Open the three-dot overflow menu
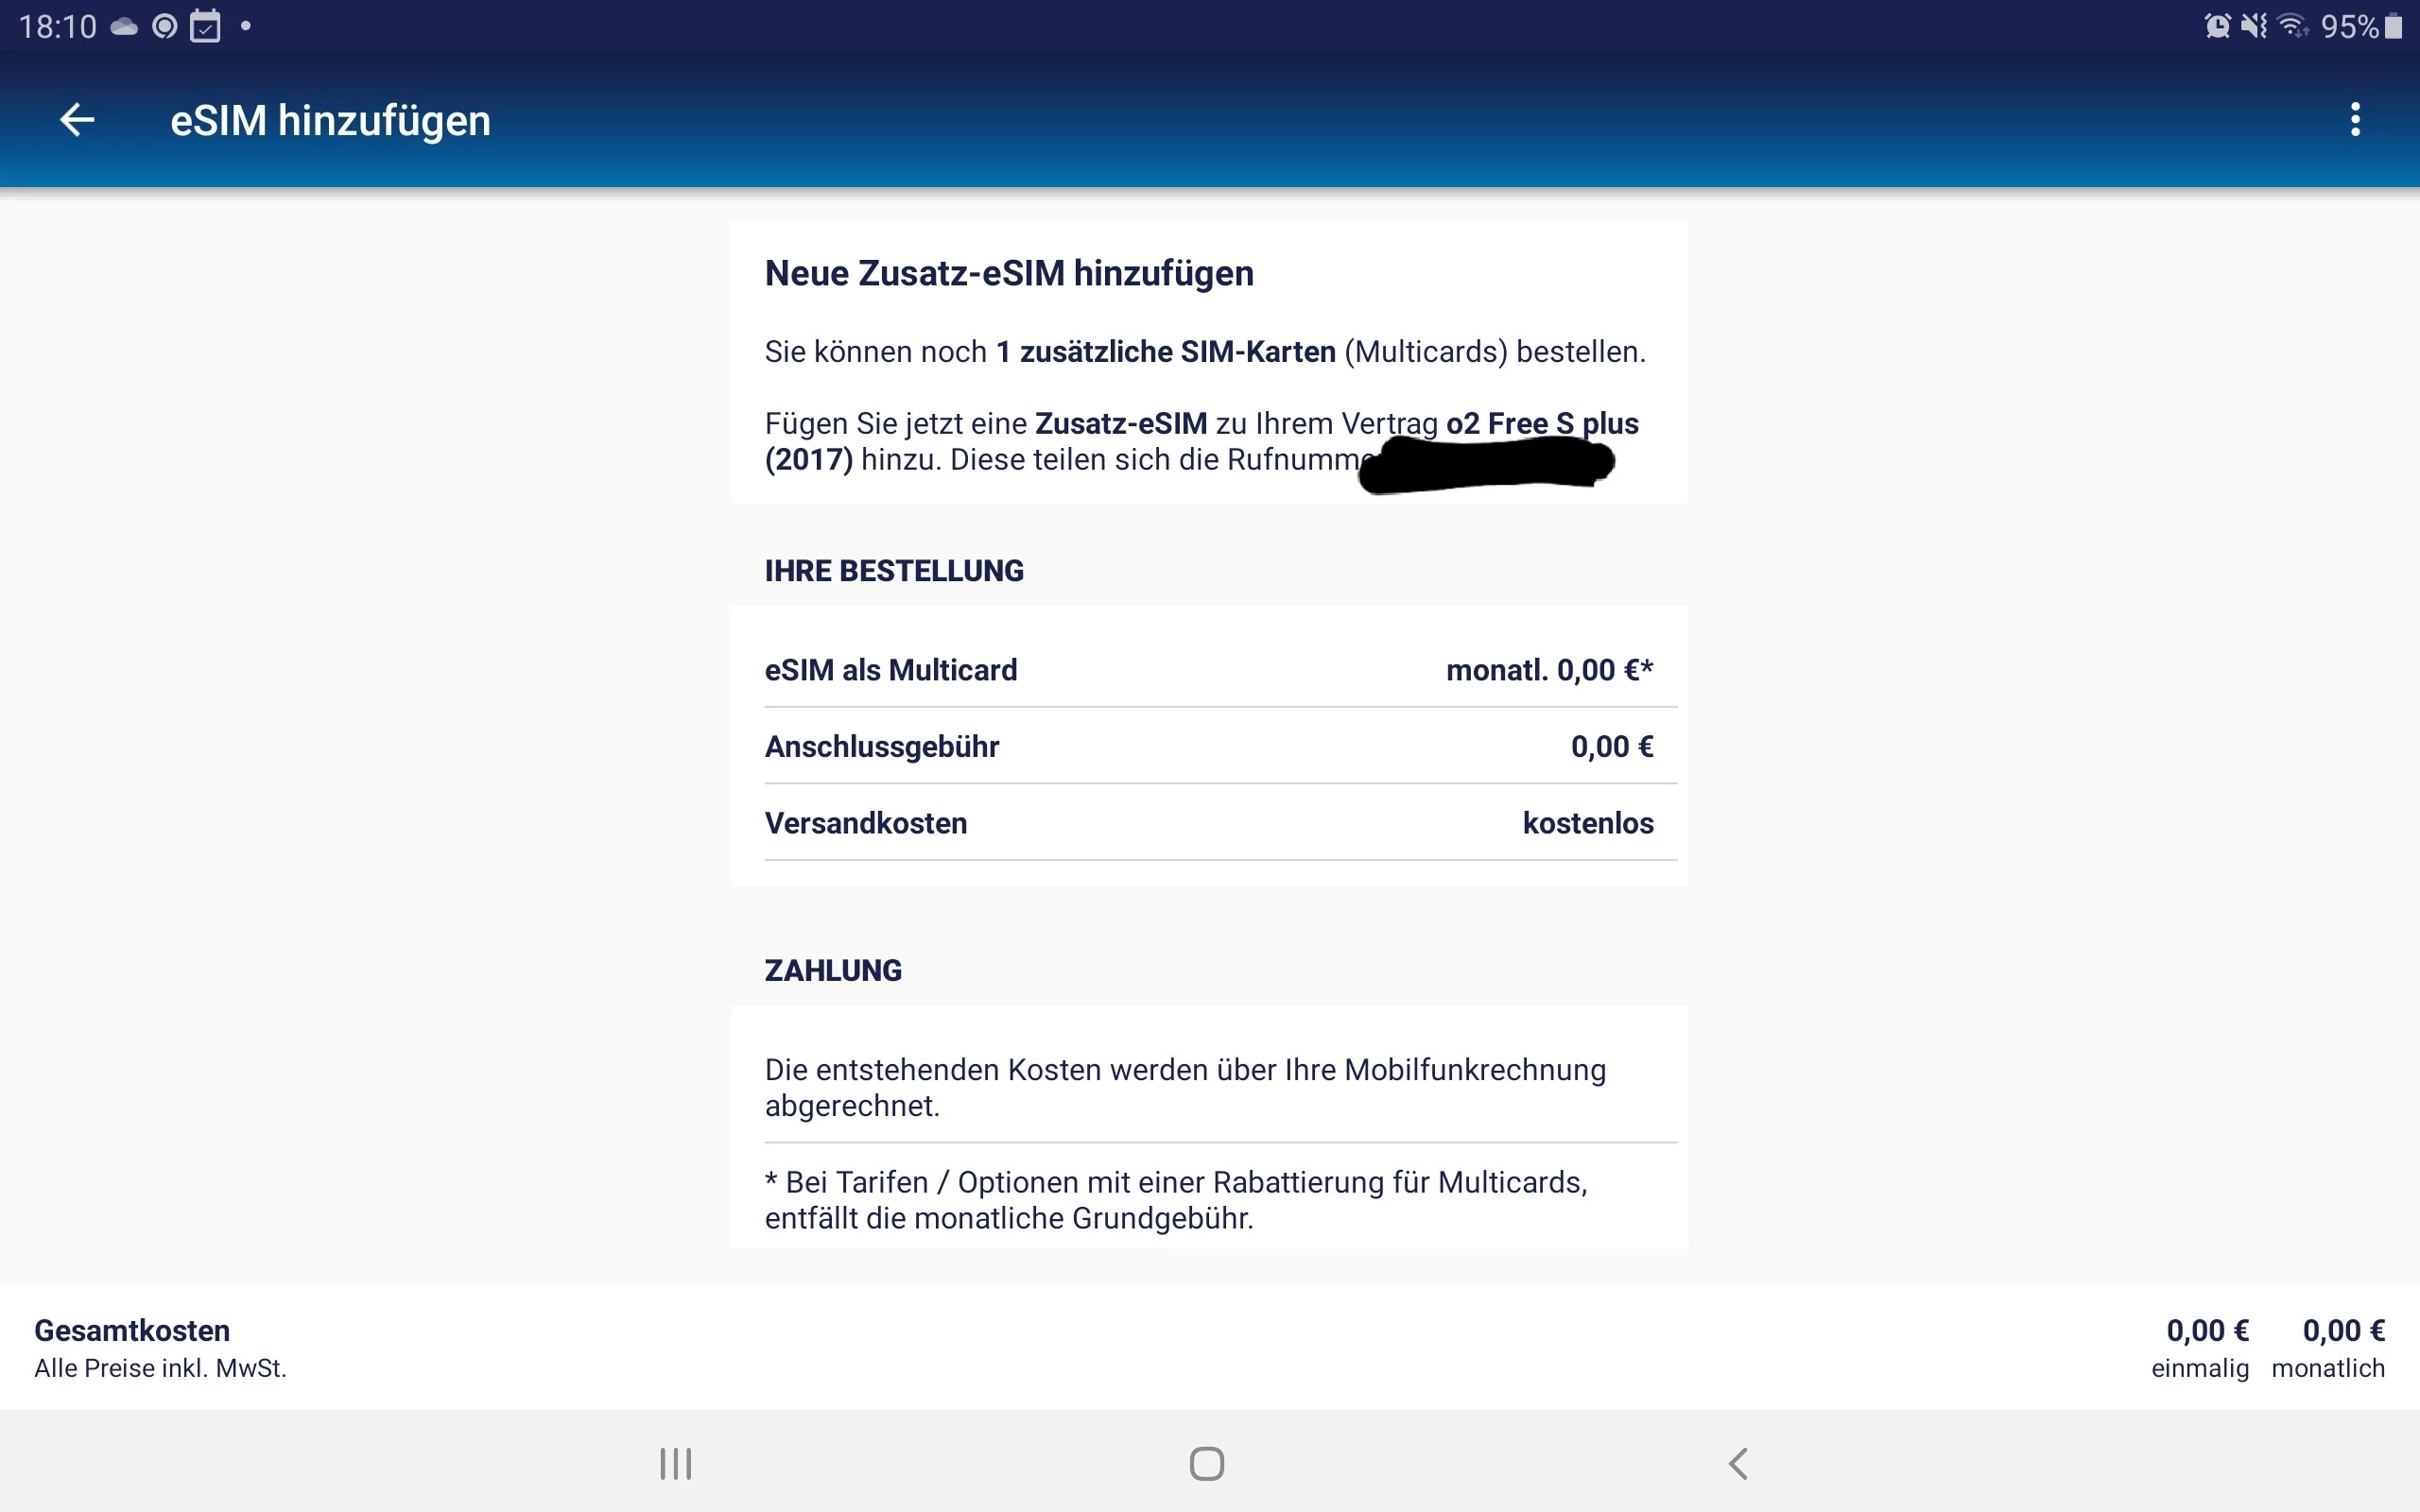The height and width of the screenshot is (1512, 2420). pos(2355,120)
